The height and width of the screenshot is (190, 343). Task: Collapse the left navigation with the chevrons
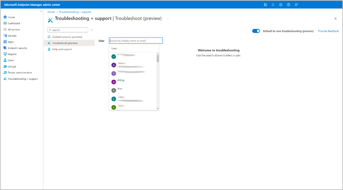pyautogui.click(x=41, y=11)
